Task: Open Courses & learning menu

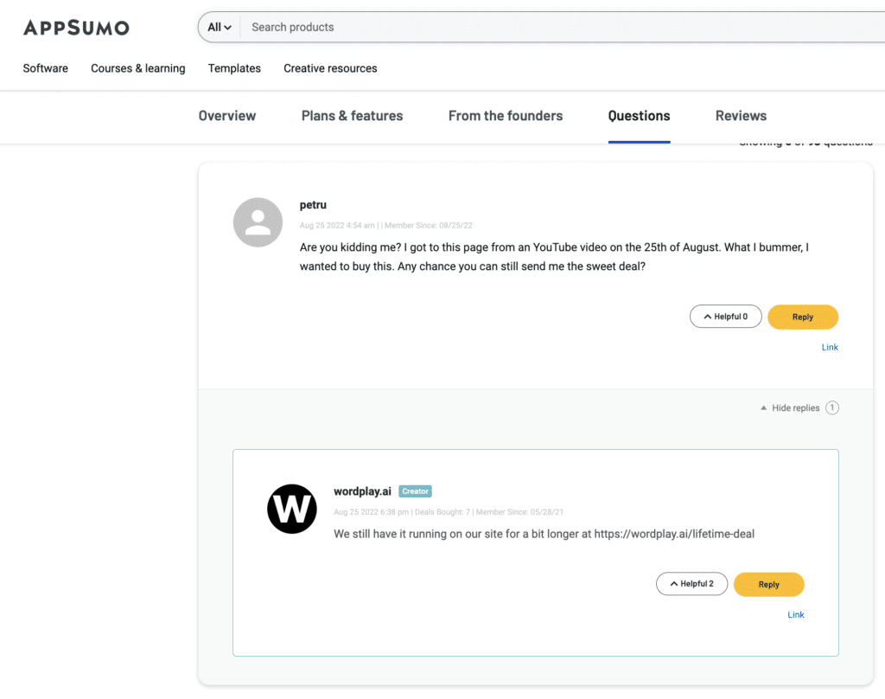Action: coord(137,68)
